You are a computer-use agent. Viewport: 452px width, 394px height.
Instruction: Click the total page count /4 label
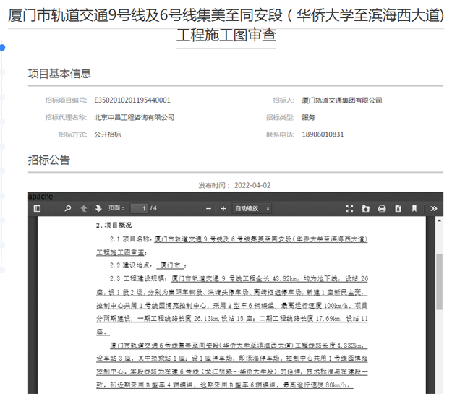click(153, 208)
